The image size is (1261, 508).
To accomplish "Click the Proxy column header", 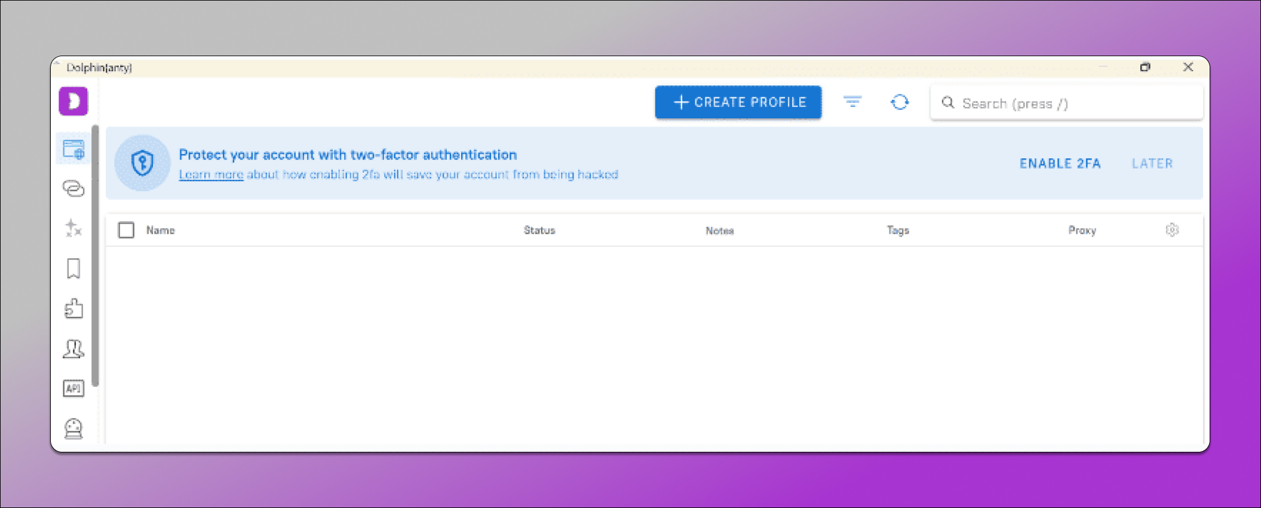I will [x=1082, y=230].
